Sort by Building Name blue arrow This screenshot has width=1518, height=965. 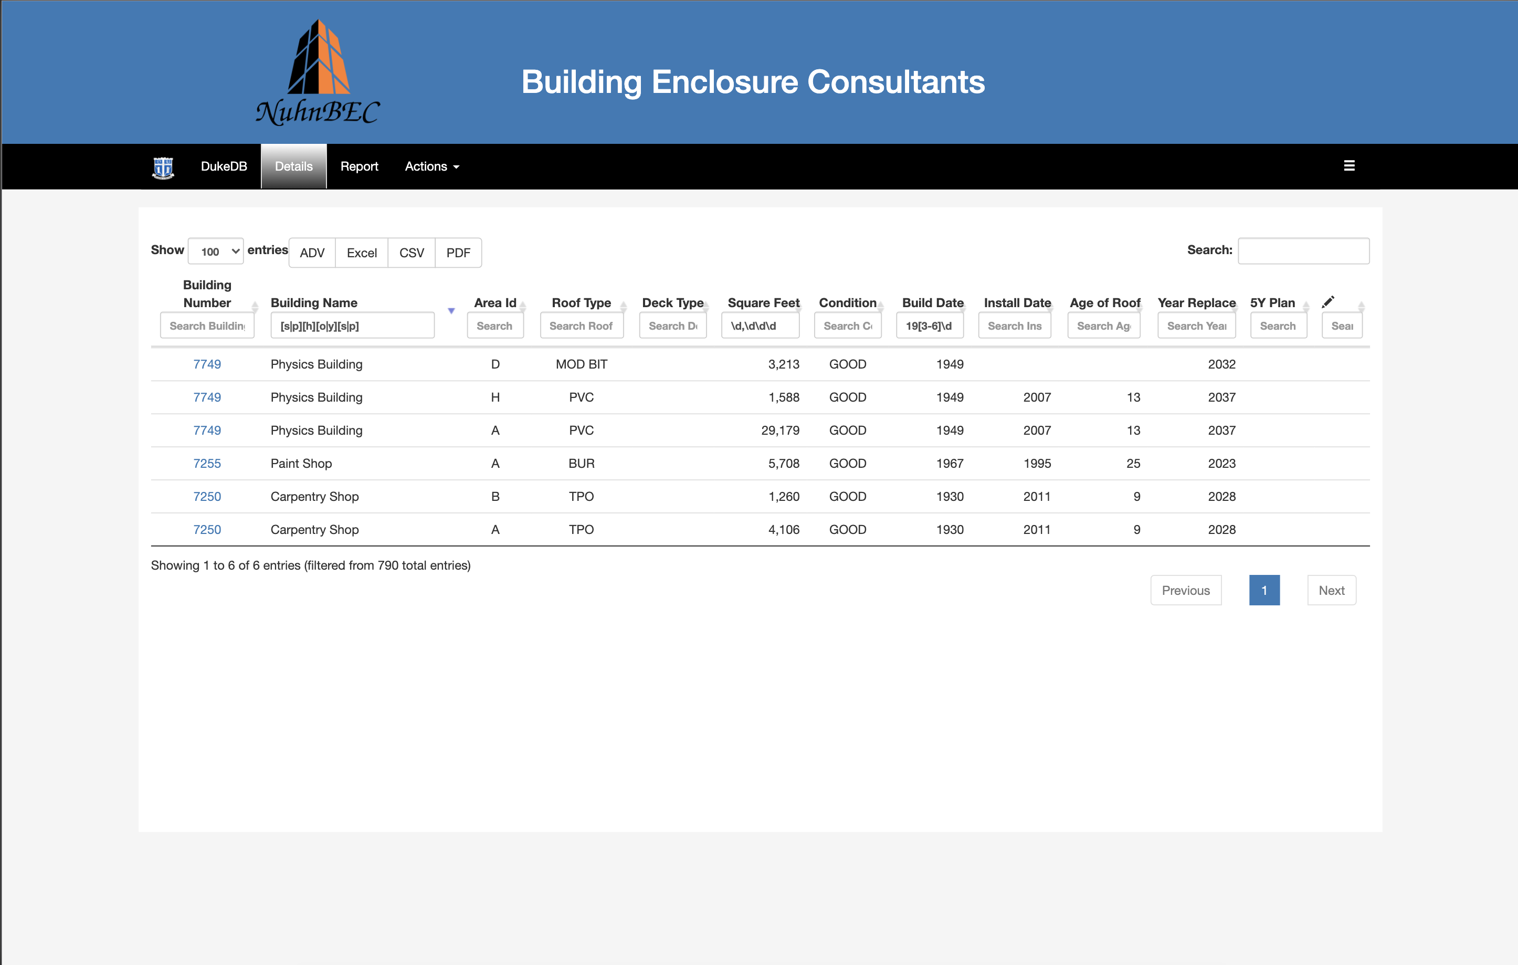point(451,310)
